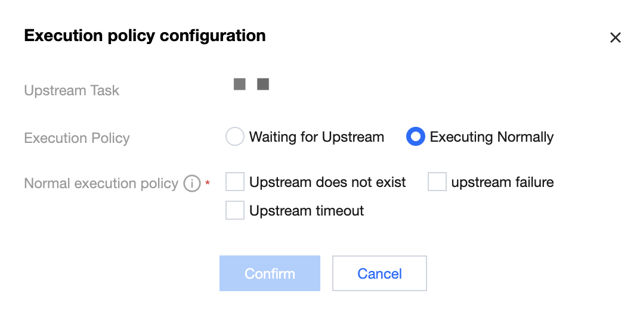Enable the upstream failure checkbox

[437, 182]
